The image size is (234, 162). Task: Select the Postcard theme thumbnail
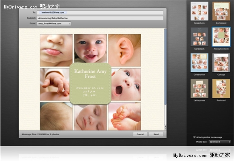pos(221,88)
